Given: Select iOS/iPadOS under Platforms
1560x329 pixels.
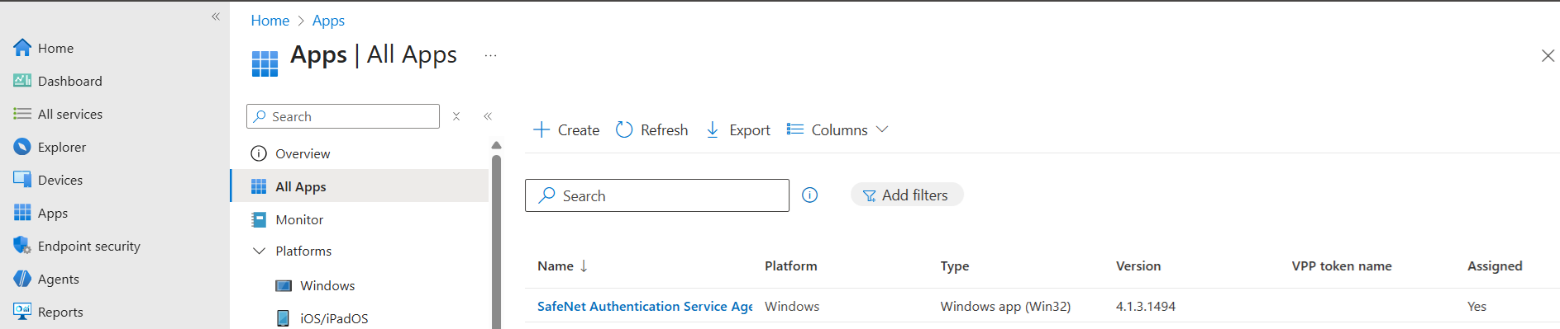Looking at the screenshot, I should [334, 318].
